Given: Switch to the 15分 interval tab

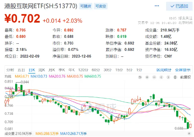Looking at the screenshot, I should click(x=119, y=70).
